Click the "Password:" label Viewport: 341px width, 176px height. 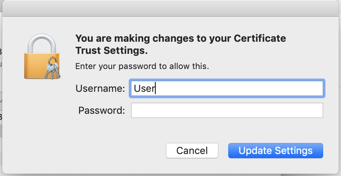tap(101, 110)
